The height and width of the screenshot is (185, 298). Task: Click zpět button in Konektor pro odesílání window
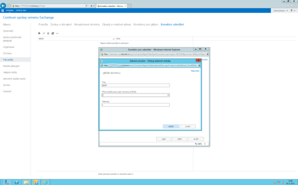click(164, 139)
